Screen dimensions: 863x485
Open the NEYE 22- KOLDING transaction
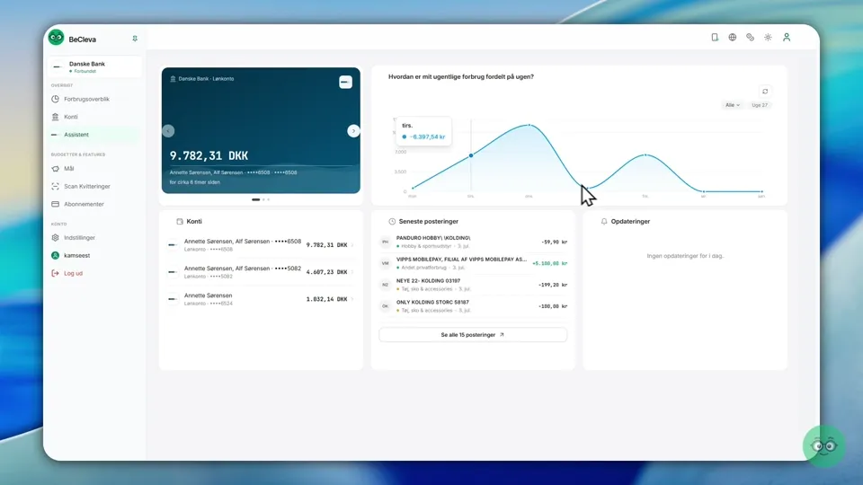(x=474, y=285)
